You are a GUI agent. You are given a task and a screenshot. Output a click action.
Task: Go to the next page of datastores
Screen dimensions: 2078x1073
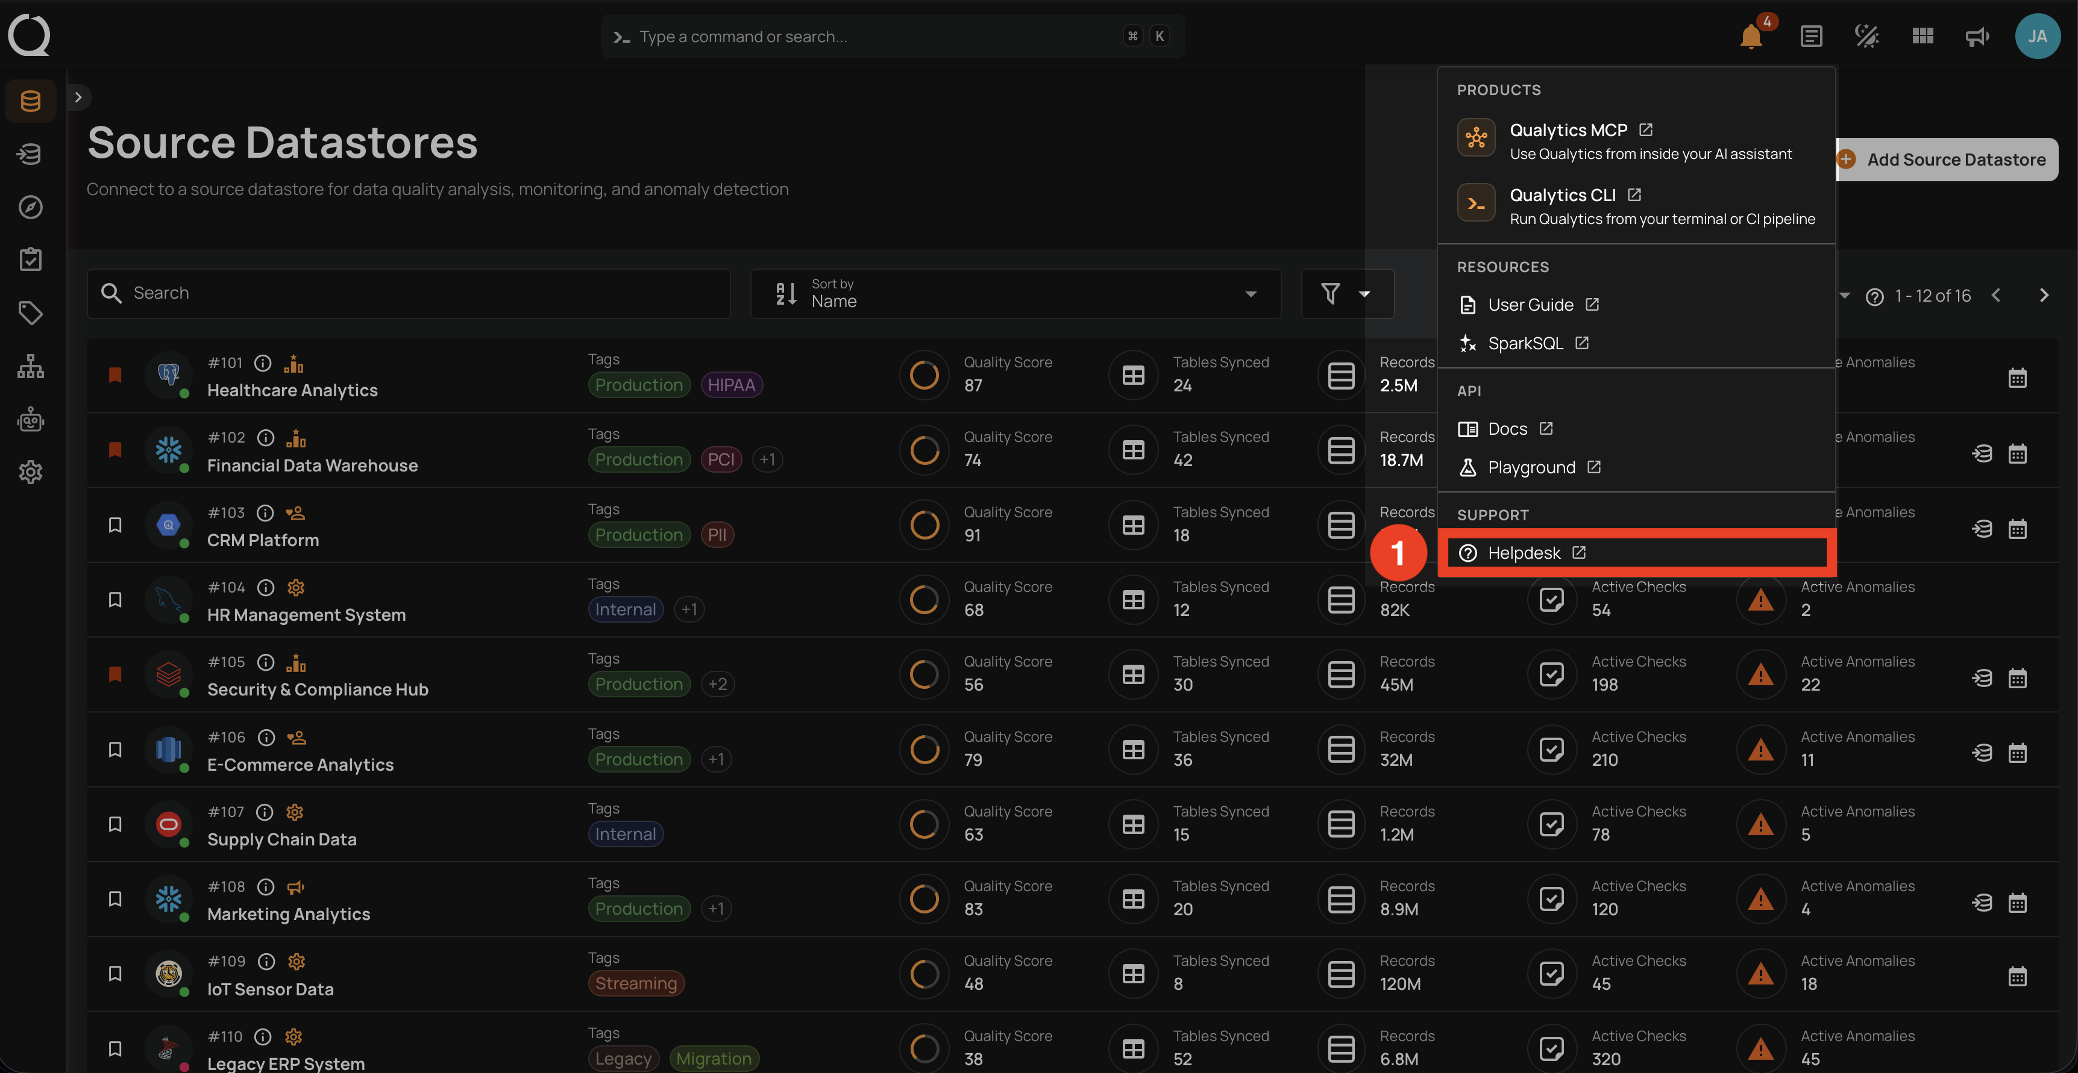pos(2043,296)
